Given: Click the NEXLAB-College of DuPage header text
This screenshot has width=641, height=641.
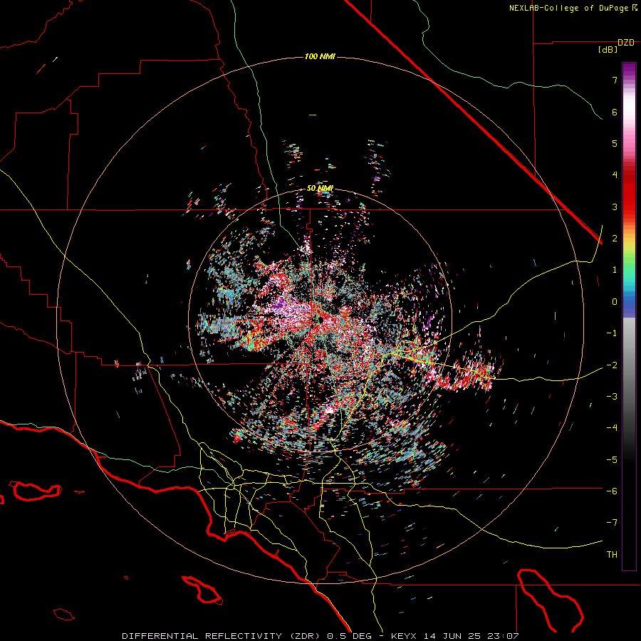Looking at the screenshot, I should [x=568, y=8].
